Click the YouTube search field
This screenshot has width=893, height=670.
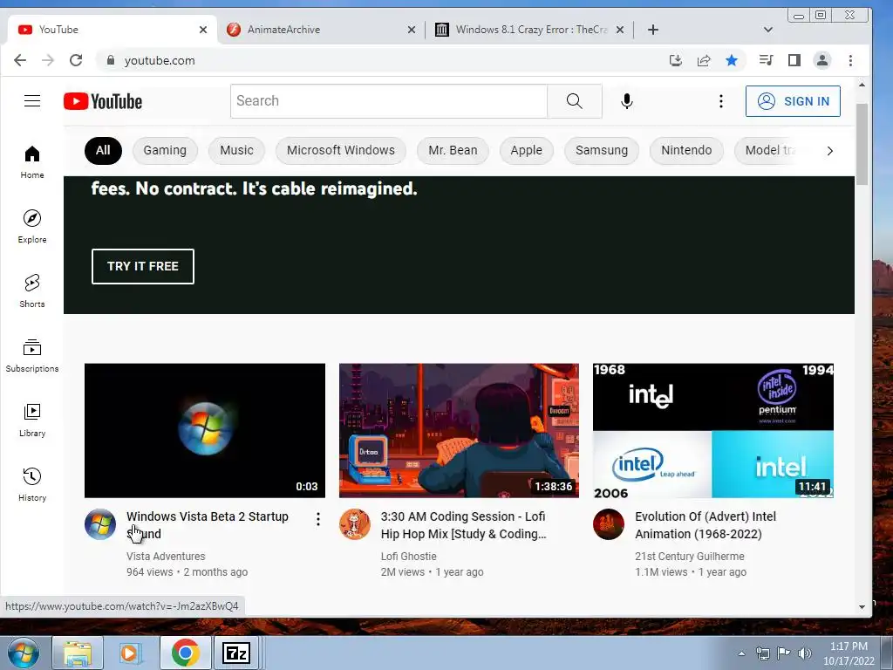point(389,101)
